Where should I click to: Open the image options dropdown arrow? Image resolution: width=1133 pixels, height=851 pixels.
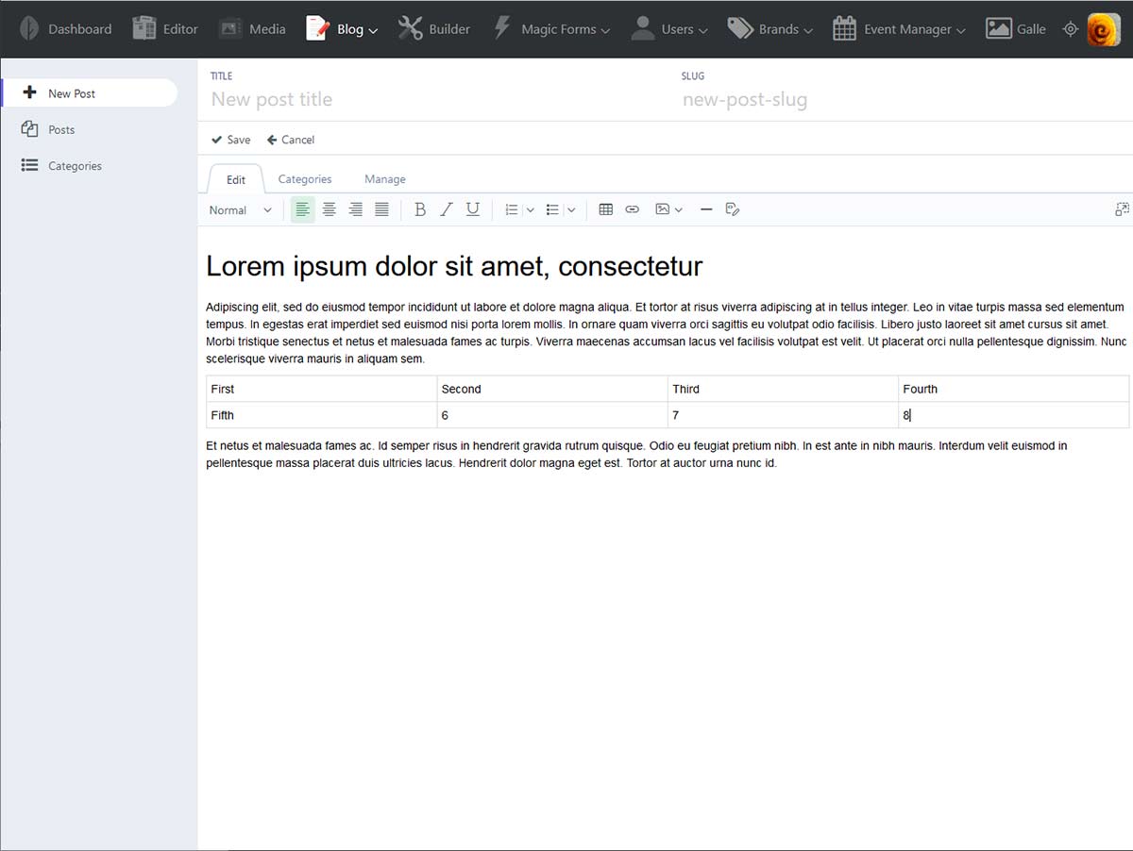click(x=679, y=210)
